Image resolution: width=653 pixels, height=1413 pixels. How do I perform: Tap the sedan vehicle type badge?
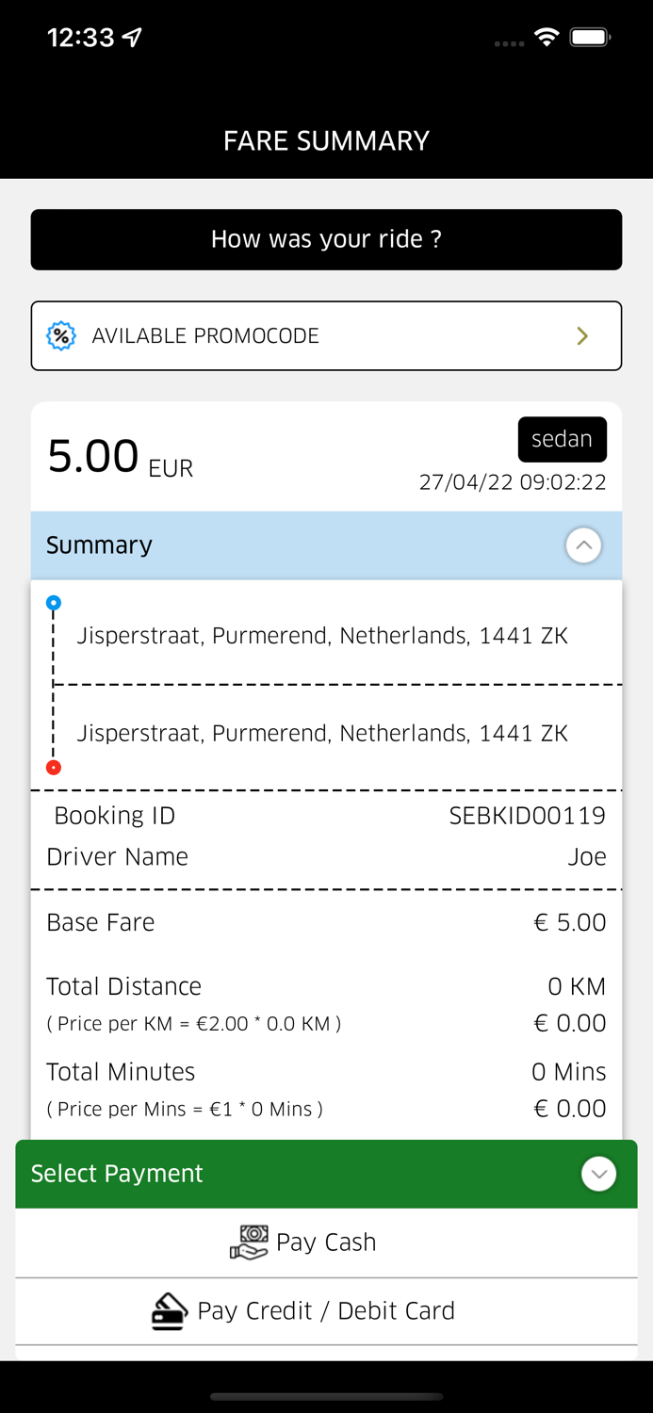tap(563, 439)
